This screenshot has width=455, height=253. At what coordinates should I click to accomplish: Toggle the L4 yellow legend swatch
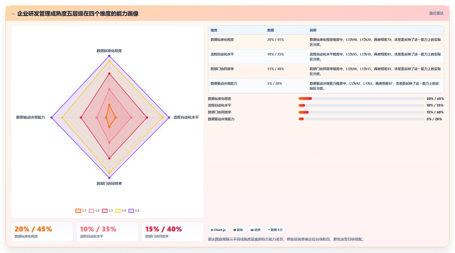[118, 211]
